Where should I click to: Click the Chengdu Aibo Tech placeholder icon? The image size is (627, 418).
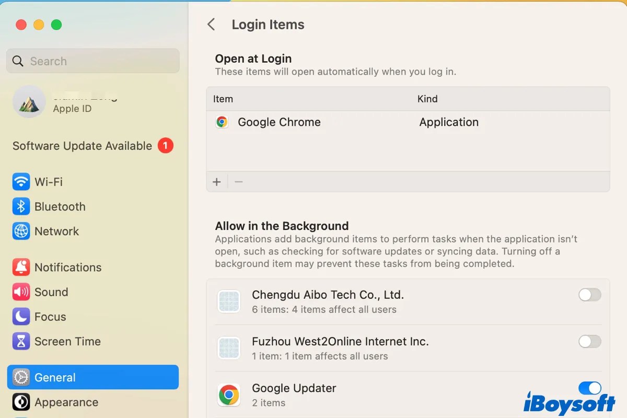229,301
